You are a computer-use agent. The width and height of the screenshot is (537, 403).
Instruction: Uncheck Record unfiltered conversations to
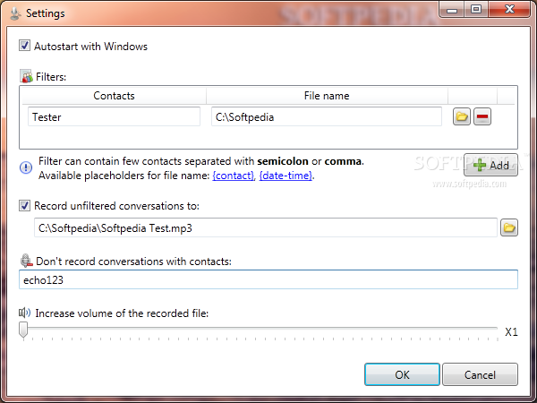click(x=24, y=206)
